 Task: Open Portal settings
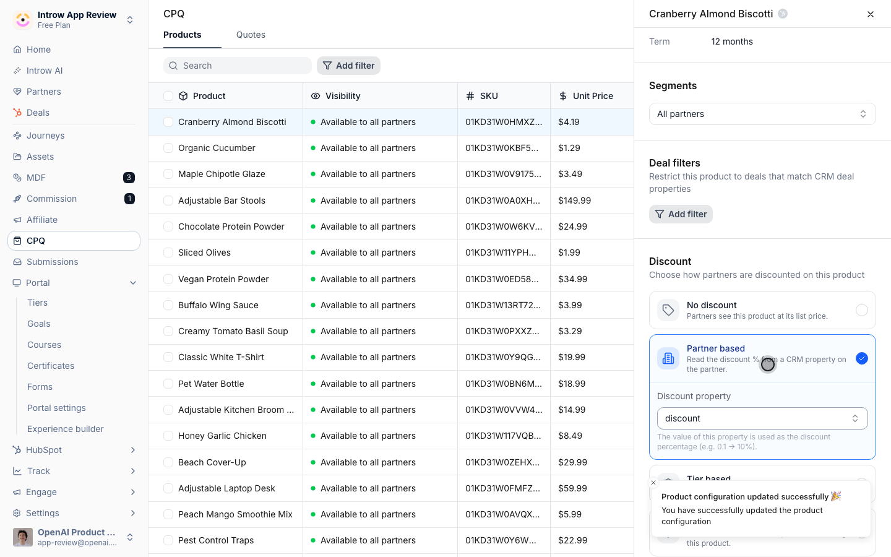[56, 408]
